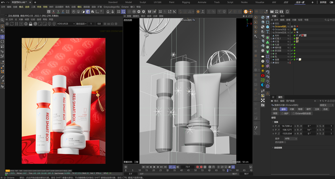The image size is (335, 179).
Task: Click the play button in timeline controls
Action: tap(154, 167)
